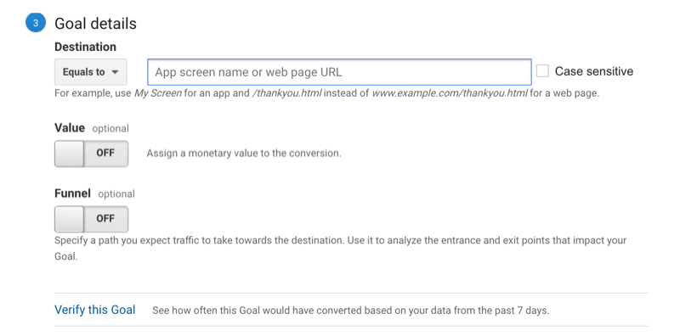Open the Verify this Goal link
This screenshot has width=680, height=336.
[x=95, y=310]
